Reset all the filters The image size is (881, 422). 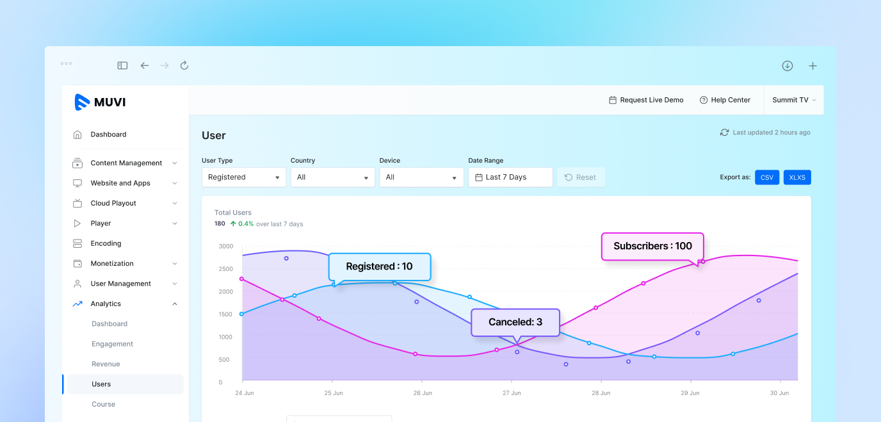pos(581,177)
